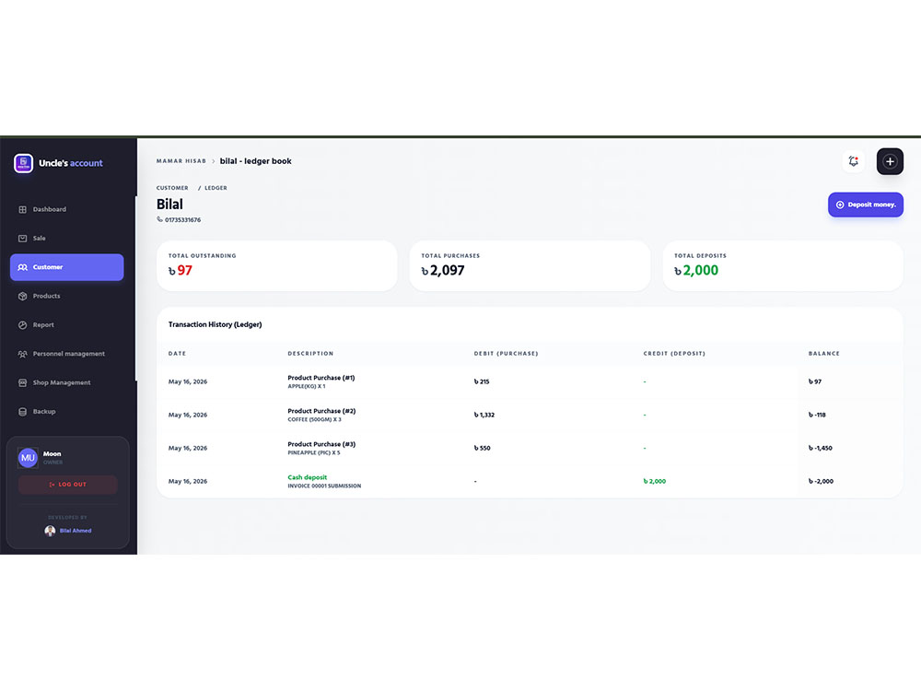
Task: Click the DEBIT (PURCHASE) column header
Action: coord(506,354)
